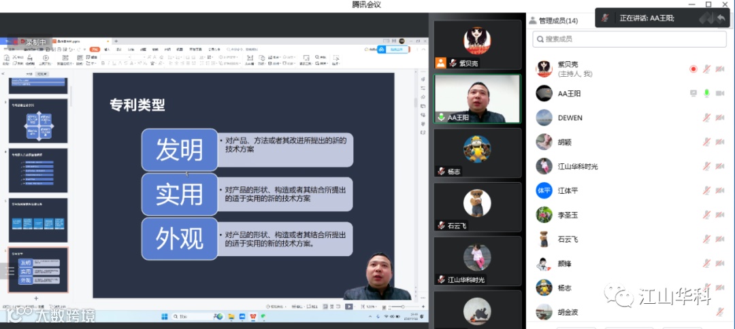This screenshot has height=329, width=735.
Task: Toggle 胡金波's muted icon in member list
Action: tap(720, 312)
